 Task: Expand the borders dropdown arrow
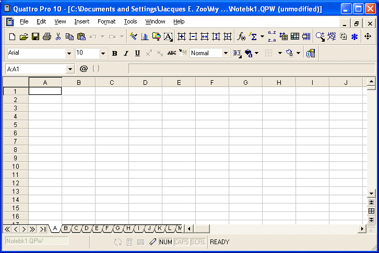coord(280,53)
